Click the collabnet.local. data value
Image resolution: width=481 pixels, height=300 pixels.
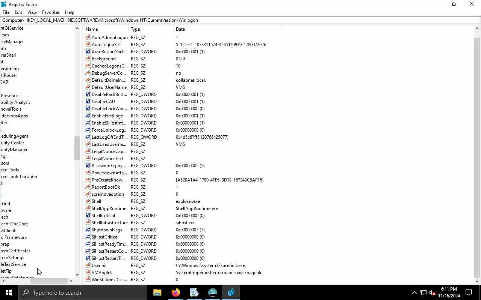click(191, 80)
